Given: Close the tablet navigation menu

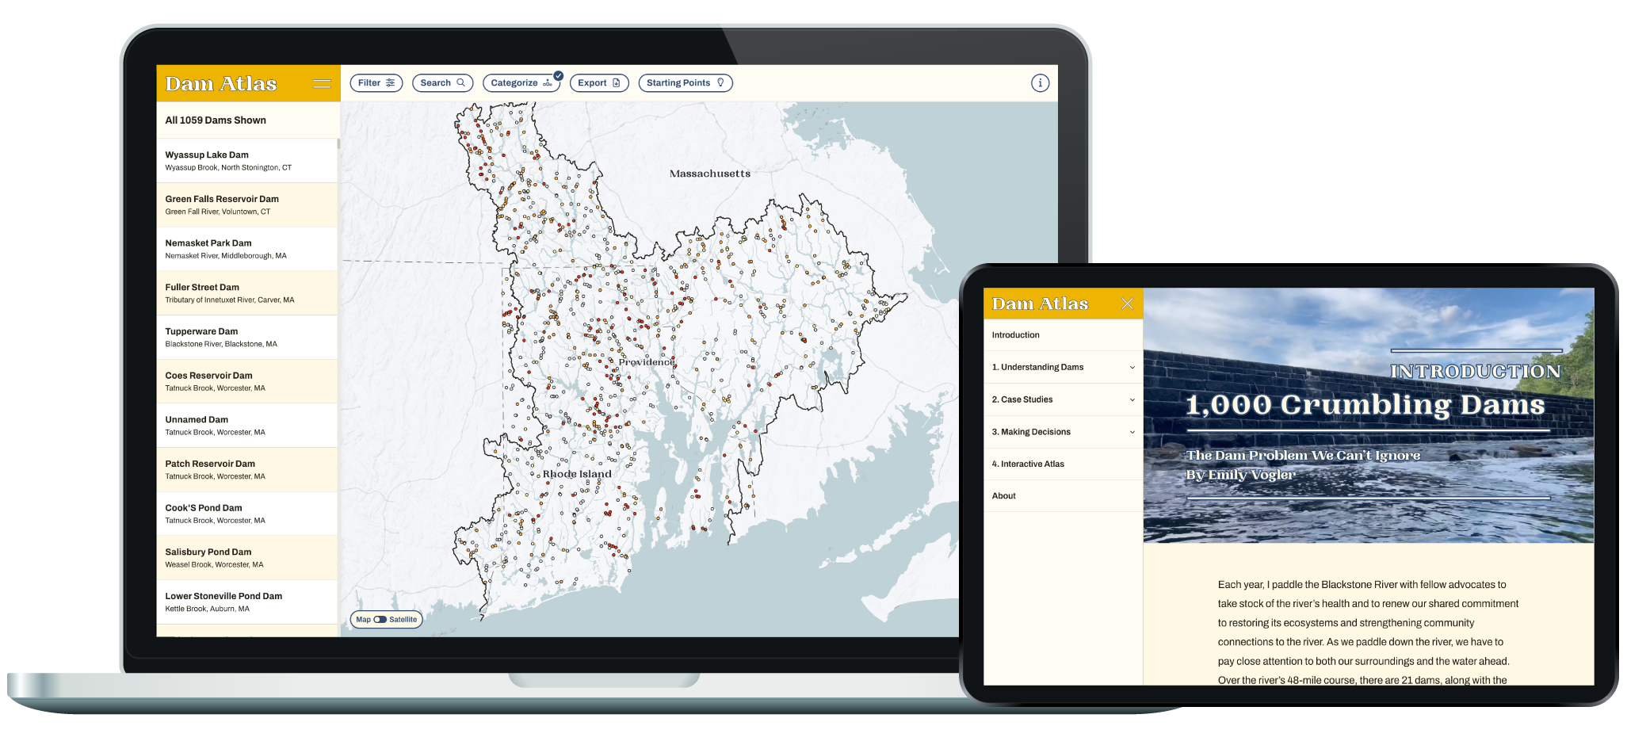Looking at the screenshot, I should click(1127, 304).
